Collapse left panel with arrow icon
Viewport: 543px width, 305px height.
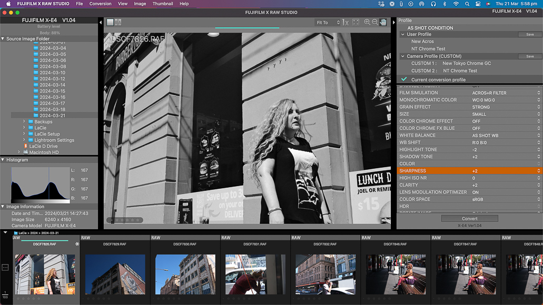[x=101, y=23]
